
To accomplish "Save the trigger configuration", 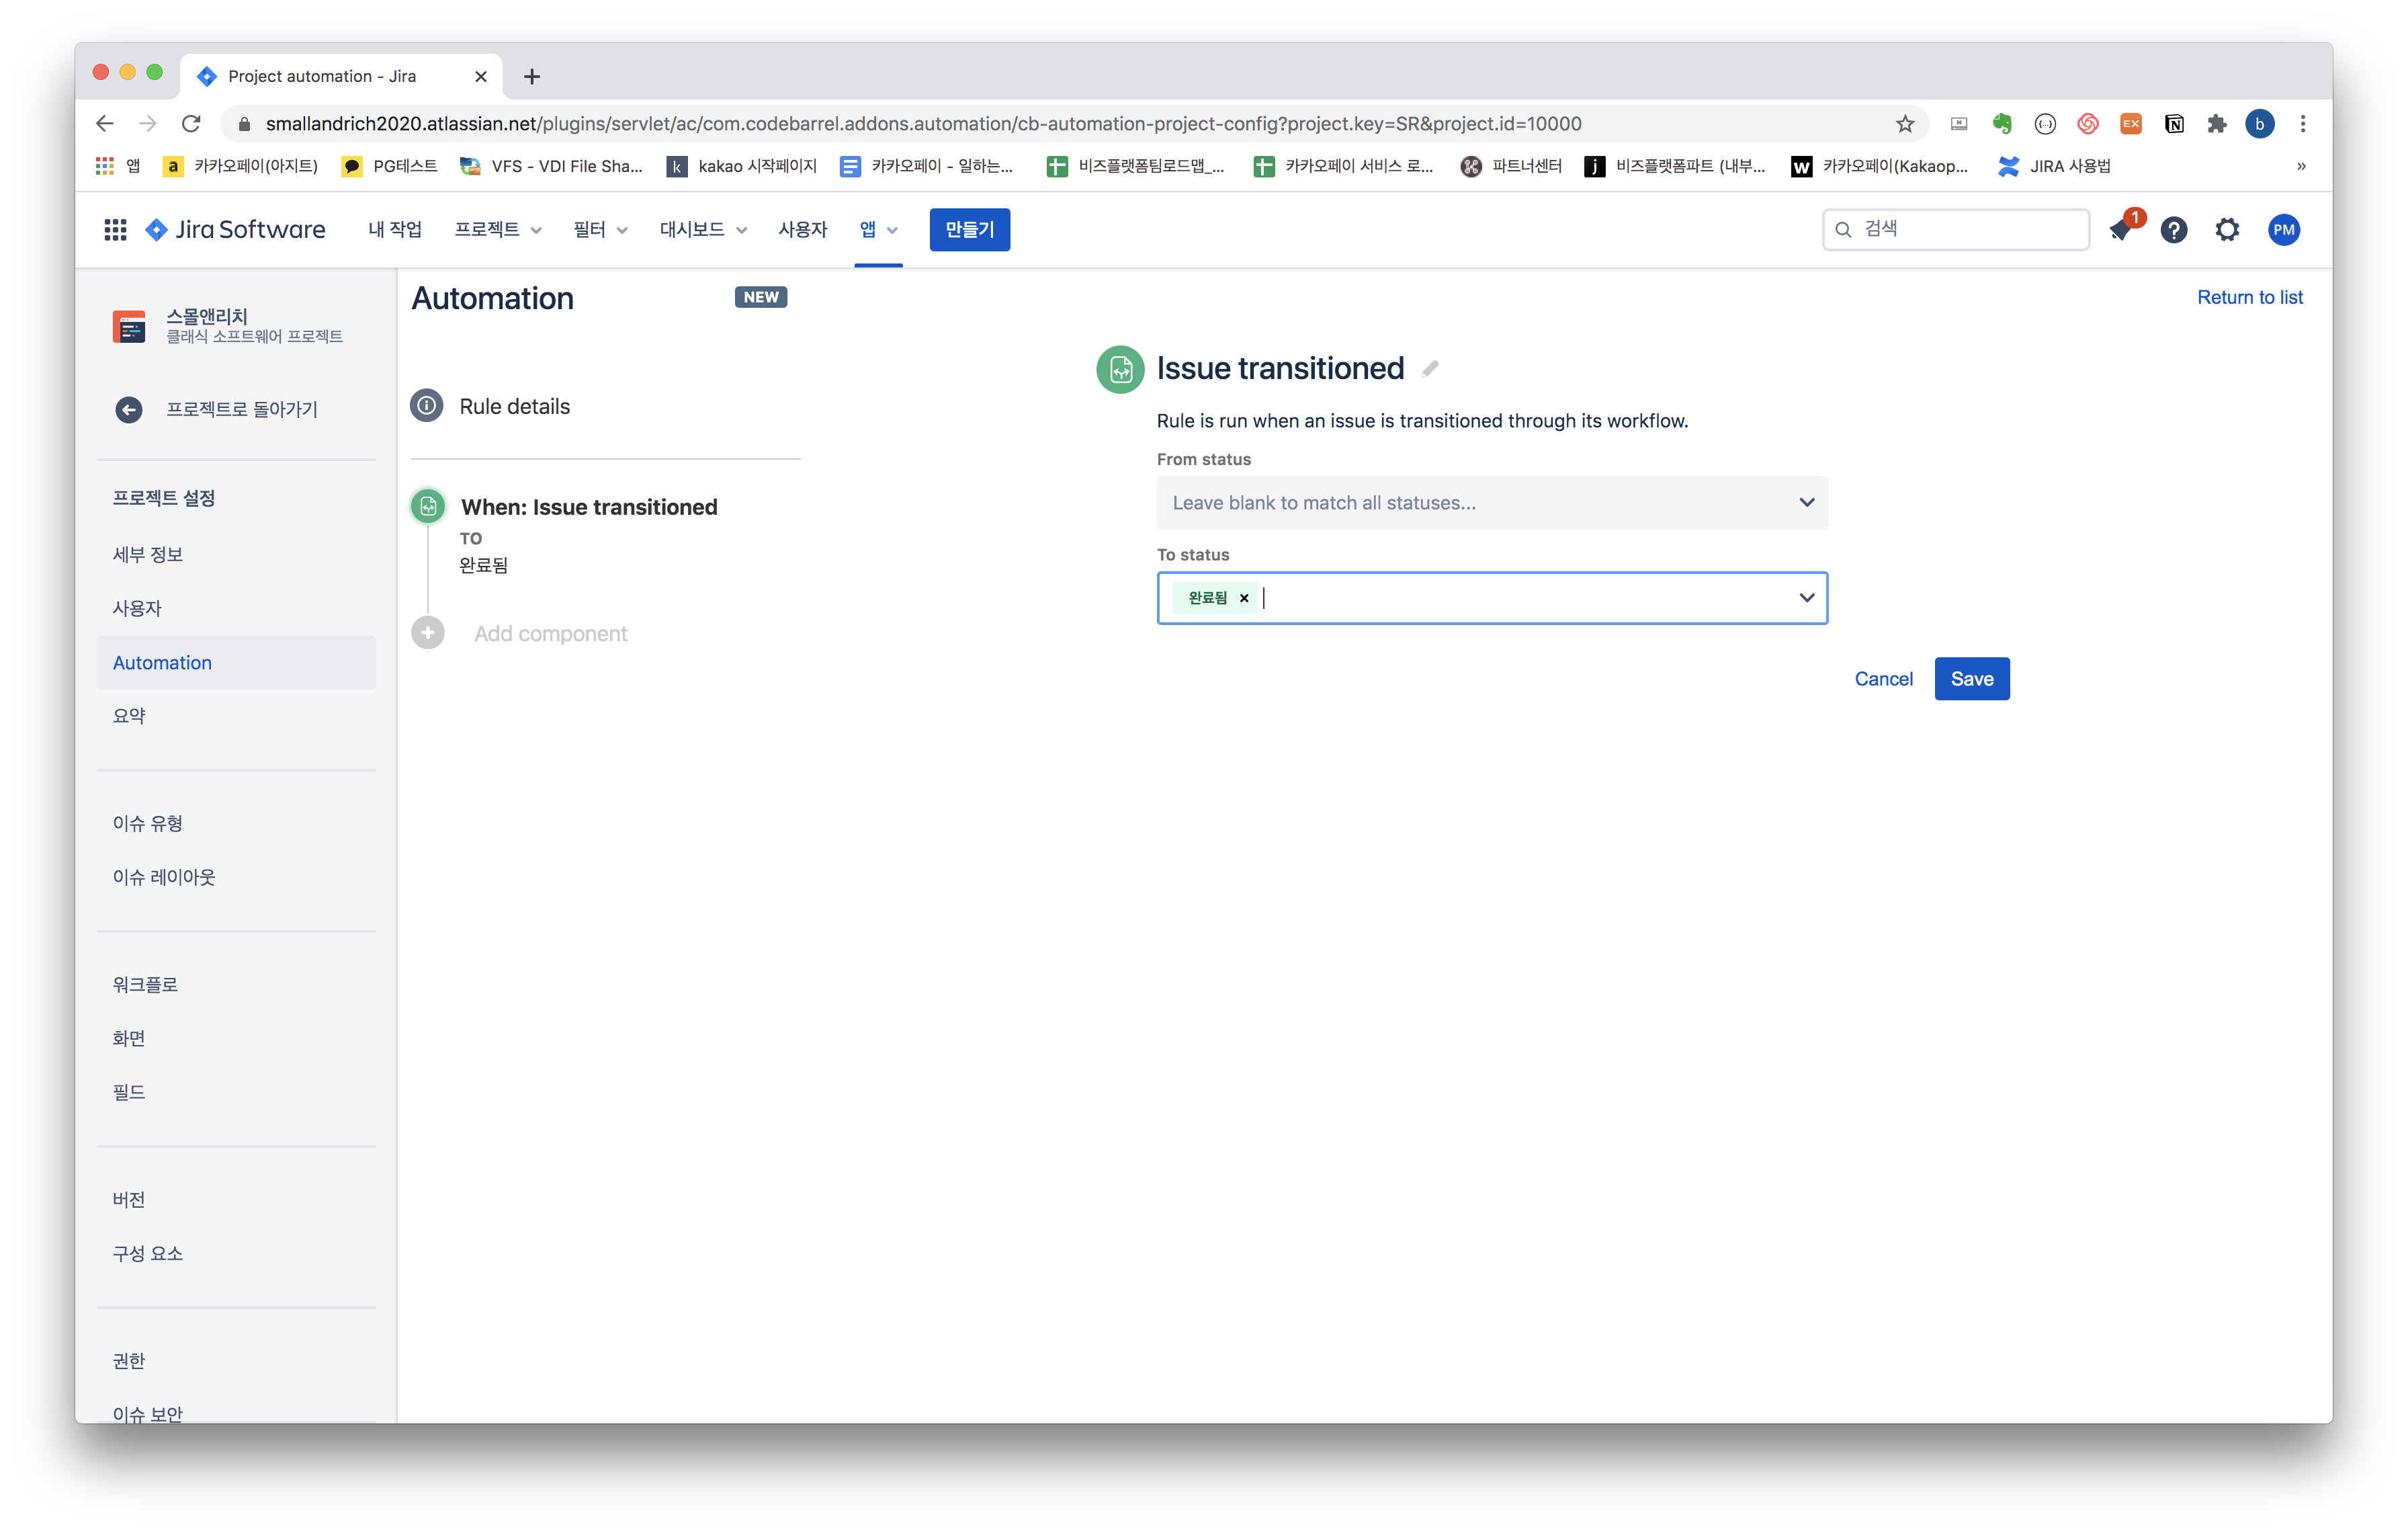I will coord(1971,679).
